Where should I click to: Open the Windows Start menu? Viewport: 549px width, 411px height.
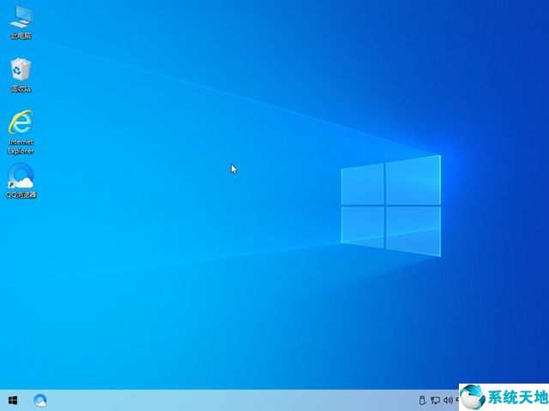(x=13, y=400)
